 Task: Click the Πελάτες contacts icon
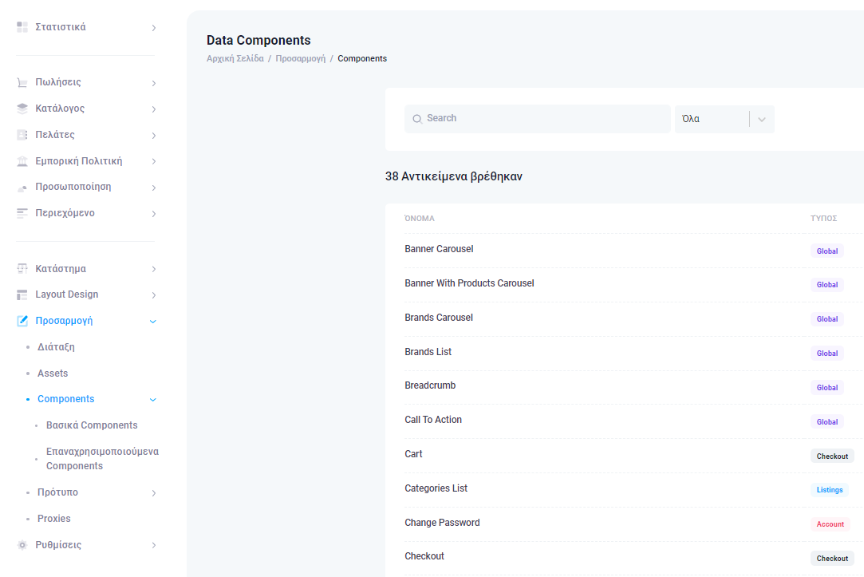click(22, 135)
